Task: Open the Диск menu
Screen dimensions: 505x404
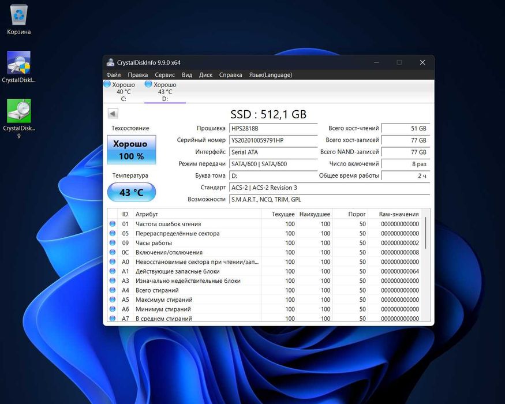Action: pyautogui.click(x=205, y=75)
